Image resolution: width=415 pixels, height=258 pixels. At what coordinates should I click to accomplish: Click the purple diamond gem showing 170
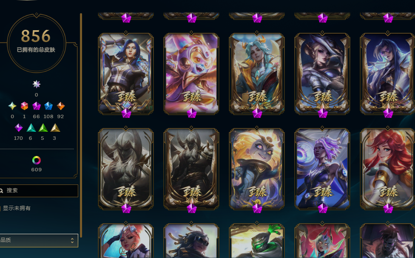click(x=19, y=128)
